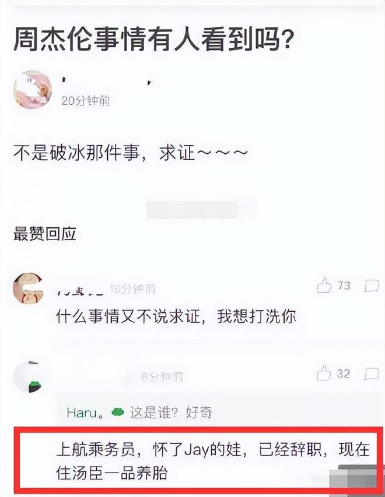Click the post body text 不是破冰那件事

point(76,153)
